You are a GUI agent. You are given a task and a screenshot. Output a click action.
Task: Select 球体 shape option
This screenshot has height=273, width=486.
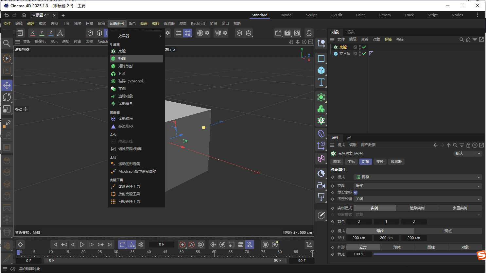(397, 247)
